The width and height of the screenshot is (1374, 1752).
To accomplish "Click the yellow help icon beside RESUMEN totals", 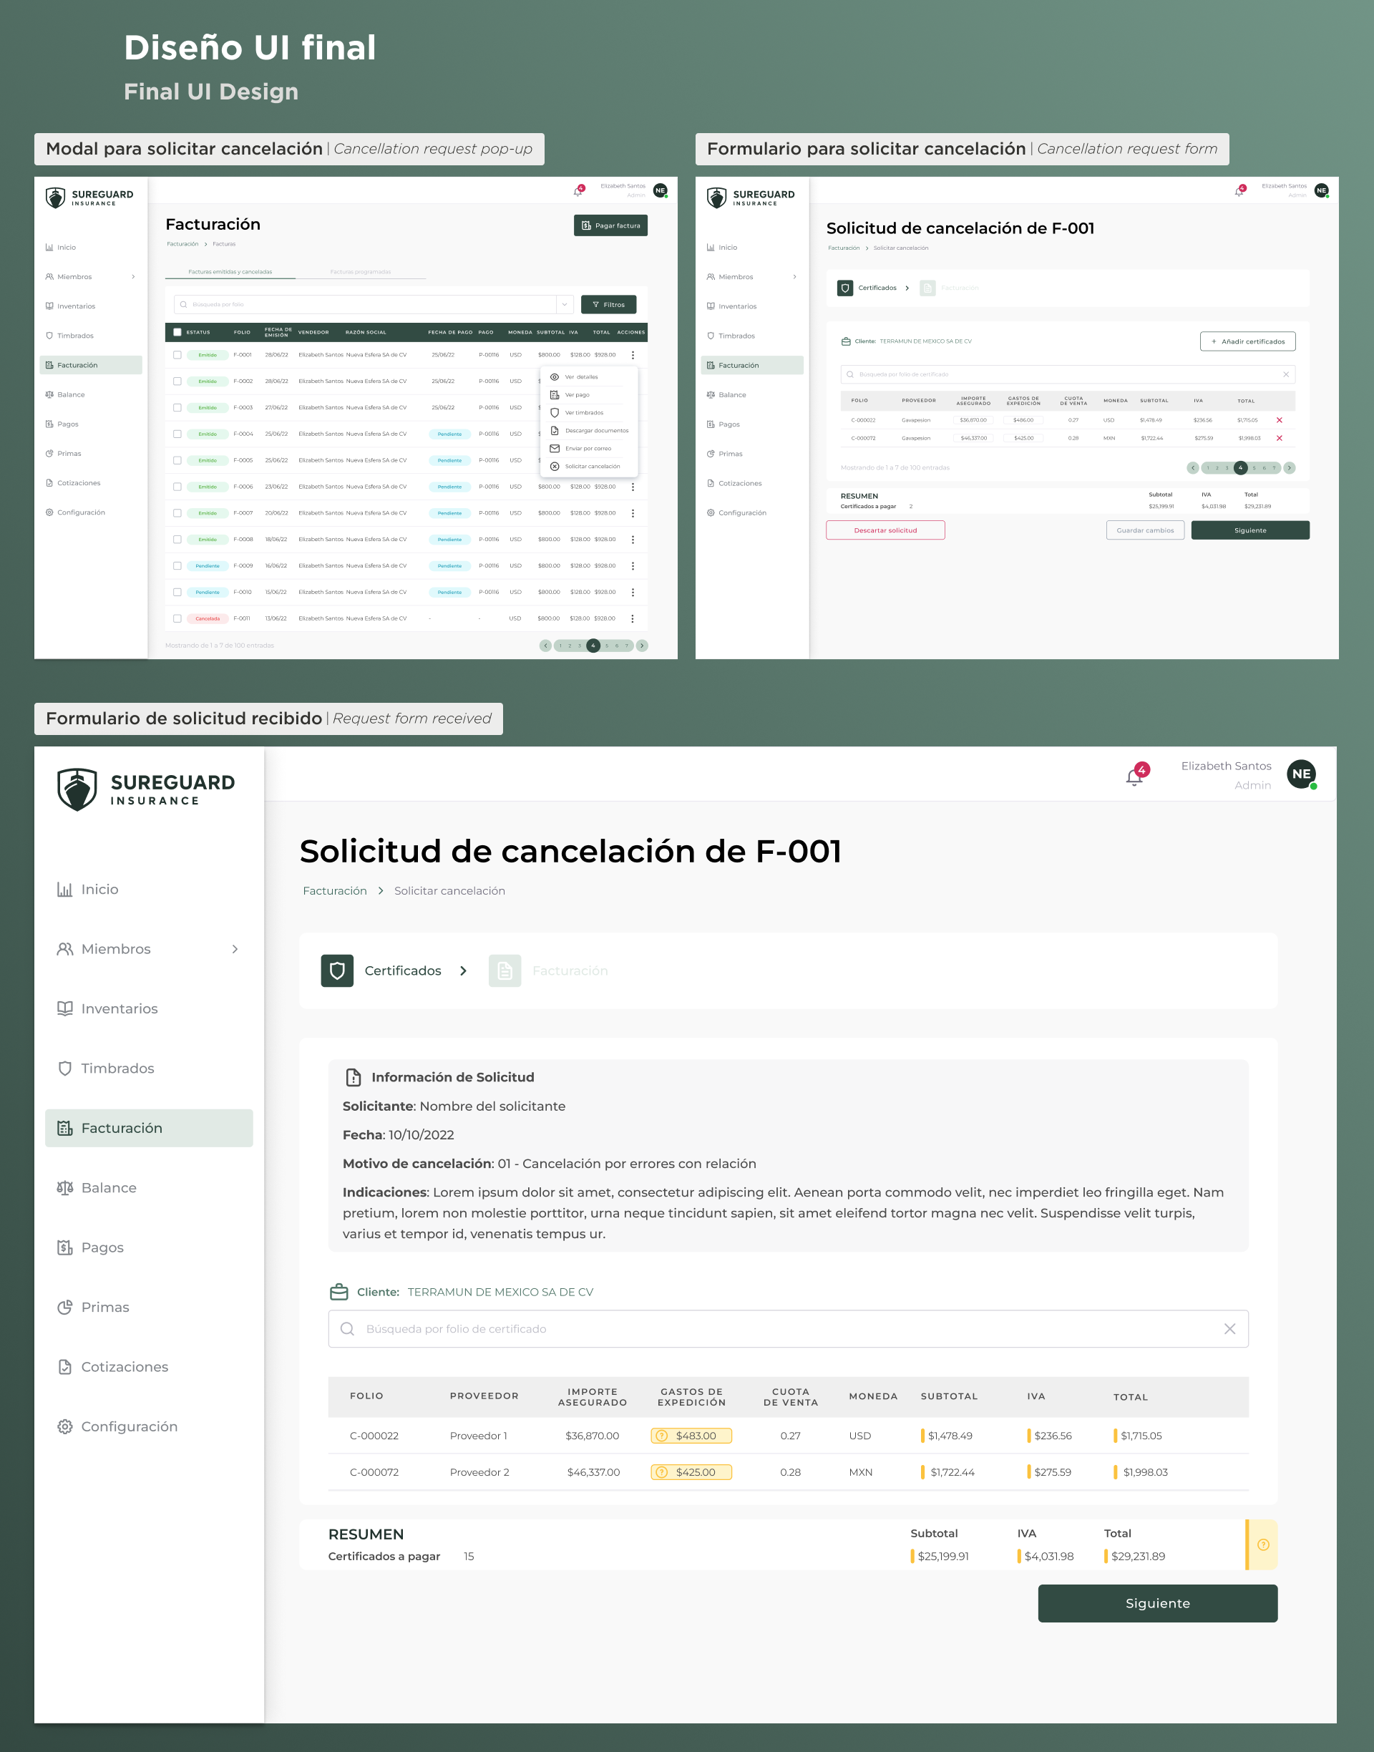I will pyautogui.click(x=1263, y=1544).
